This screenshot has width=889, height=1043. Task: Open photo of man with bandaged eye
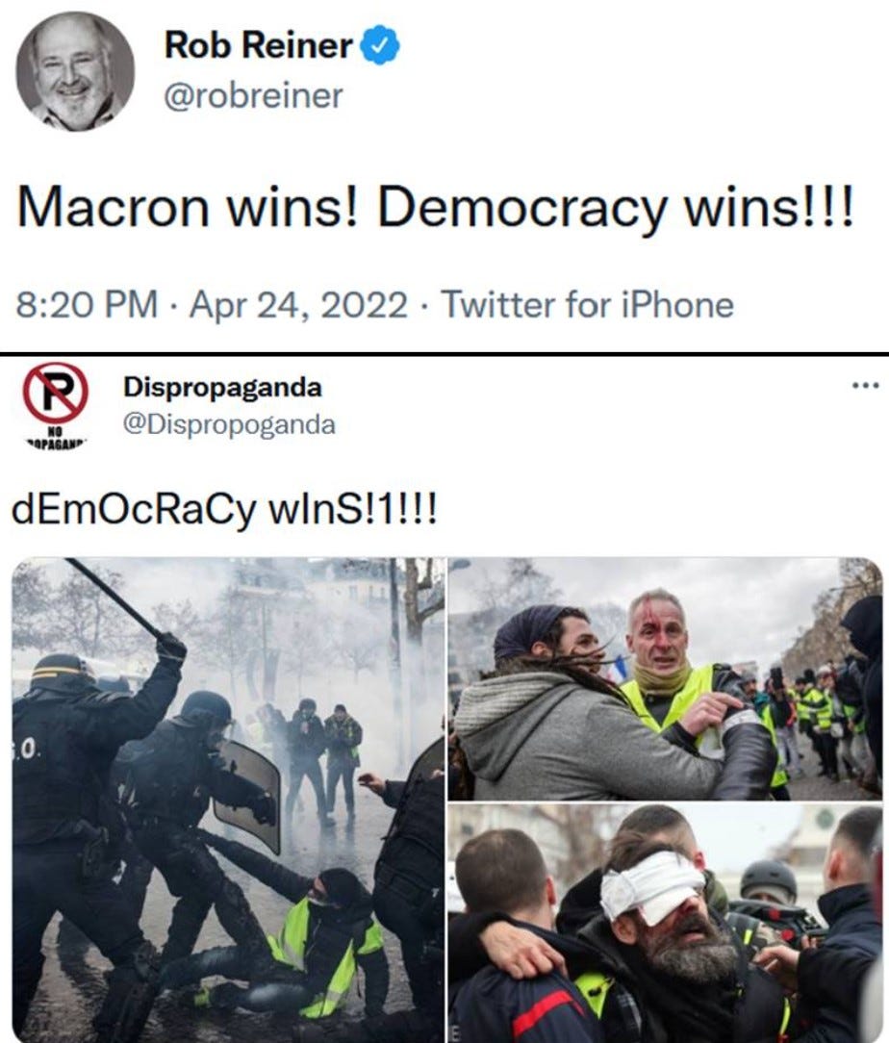tap(666, 924)
